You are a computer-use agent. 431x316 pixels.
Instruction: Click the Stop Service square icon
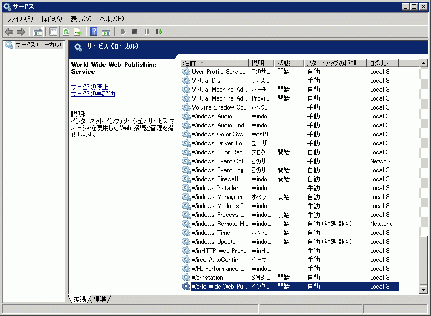[135, 32]
